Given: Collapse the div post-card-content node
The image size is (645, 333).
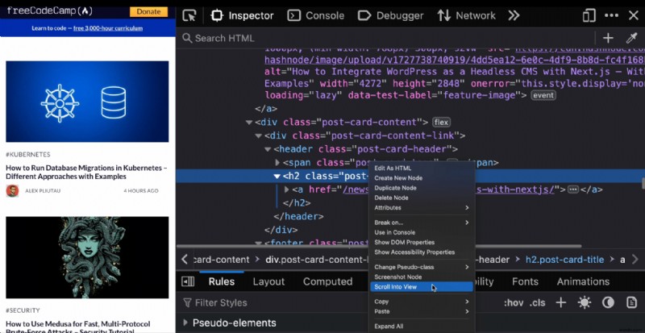Looking at the screenshot, I should (x=249, y=123).
